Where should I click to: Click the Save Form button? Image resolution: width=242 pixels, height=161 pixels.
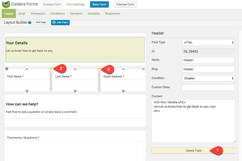(99, 4)
